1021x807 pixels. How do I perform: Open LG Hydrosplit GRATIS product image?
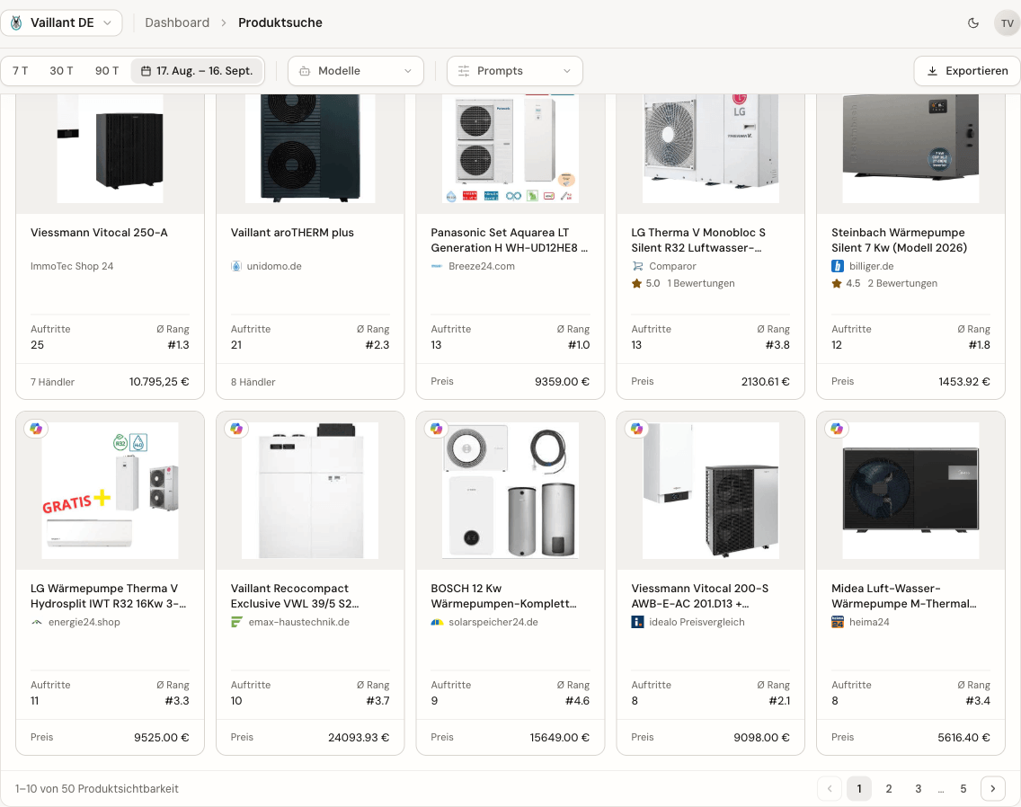(110, 491)
